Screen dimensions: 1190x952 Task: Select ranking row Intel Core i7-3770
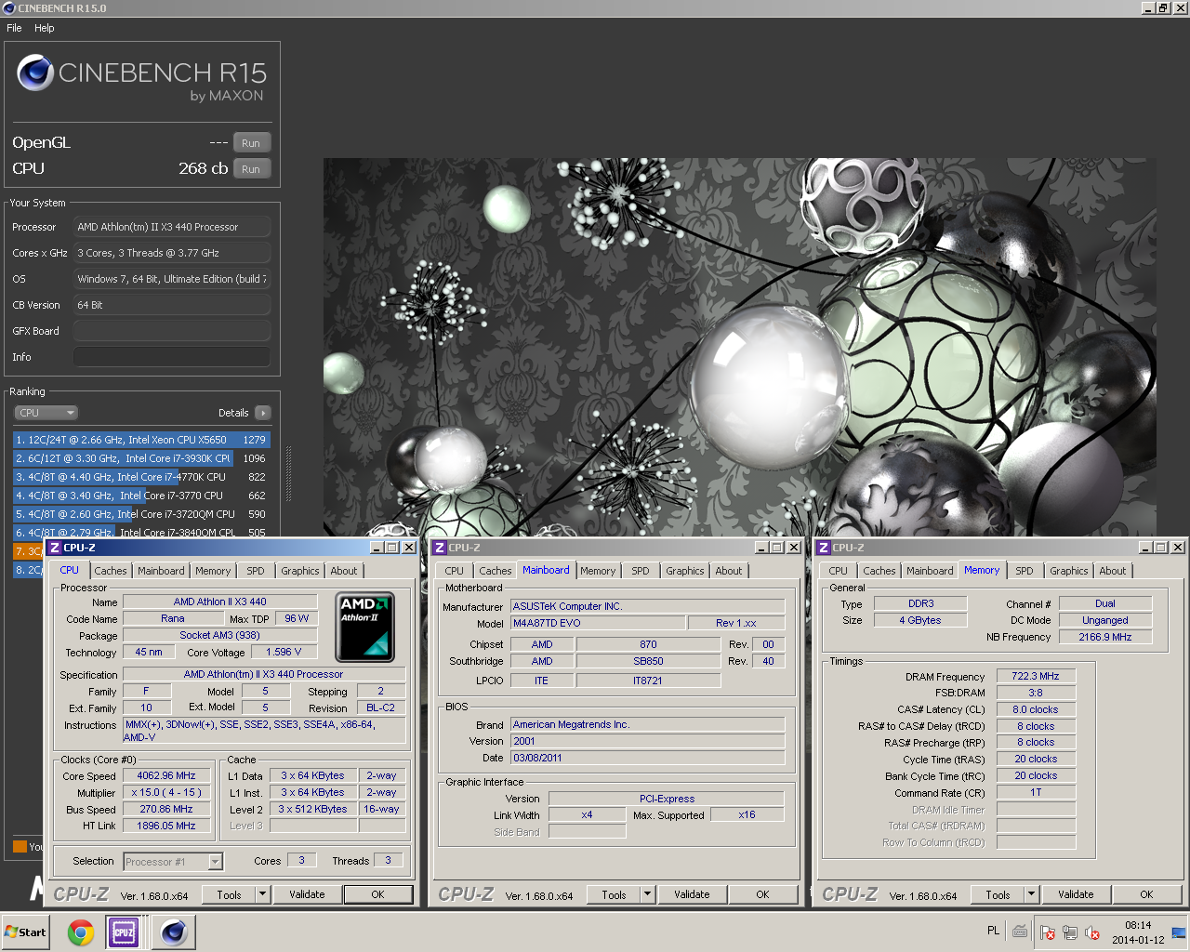point(141,496)
